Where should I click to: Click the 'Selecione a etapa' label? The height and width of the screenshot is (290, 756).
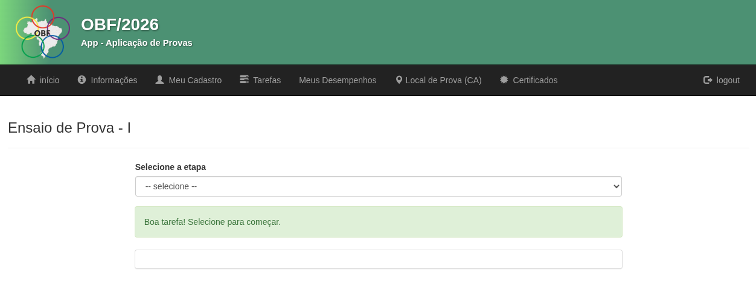[170, 167]
